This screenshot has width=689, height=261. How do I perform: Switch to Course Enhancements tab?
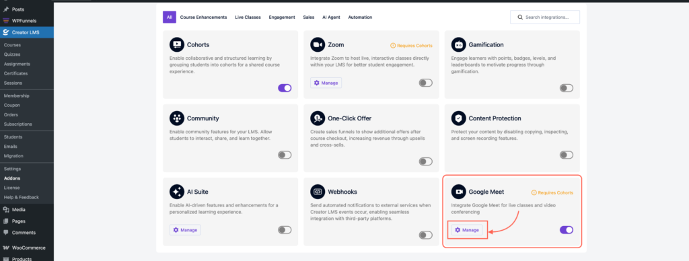point(203,17)
